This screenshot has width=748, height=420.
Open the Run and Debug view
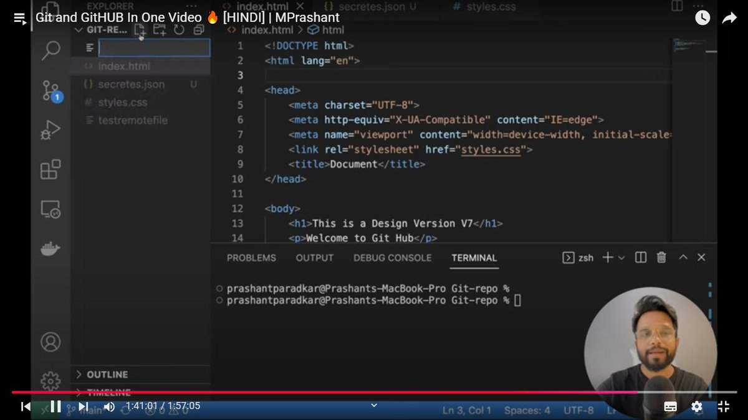(x=50, y=130)
